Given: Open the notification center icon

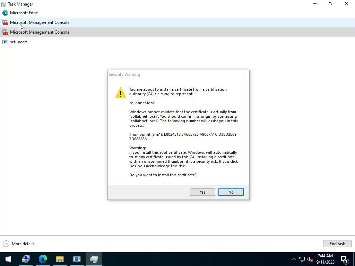Looking at the screenshot, I should [344, 259].
